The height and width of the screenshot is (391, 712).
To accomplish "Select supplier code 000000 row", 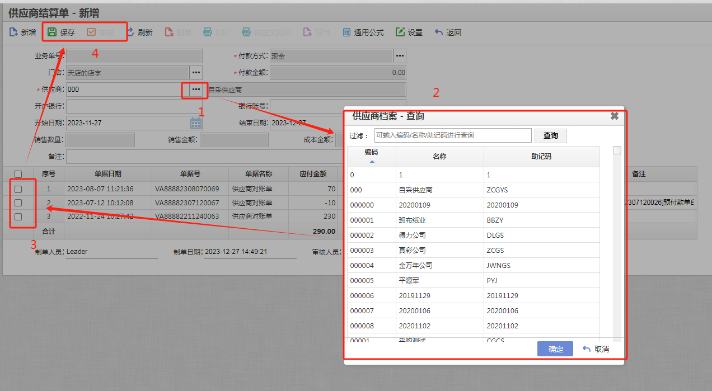I will [474, 205].
